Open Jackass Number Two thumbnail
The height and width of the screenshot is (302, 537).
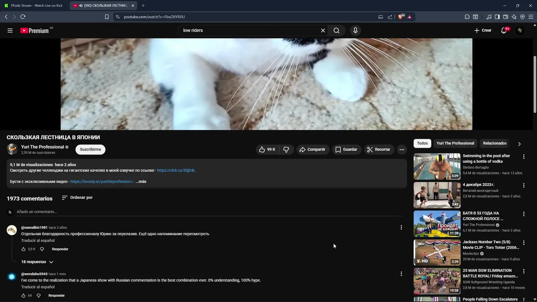tap(437, 253)
